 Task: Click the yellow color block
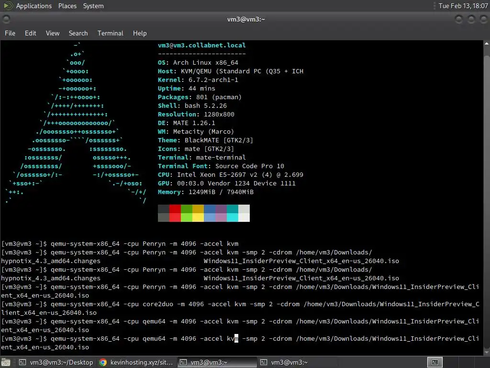pos(198,218)
